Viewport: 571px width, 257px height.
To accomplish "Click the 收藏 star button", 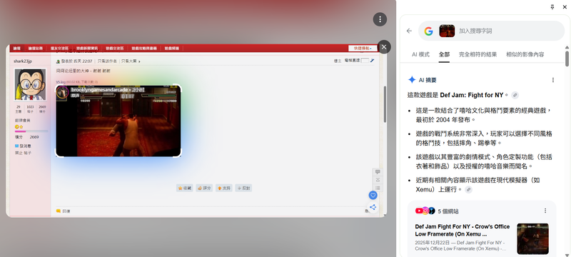I will pyautogui.click(x=185, y=188).
